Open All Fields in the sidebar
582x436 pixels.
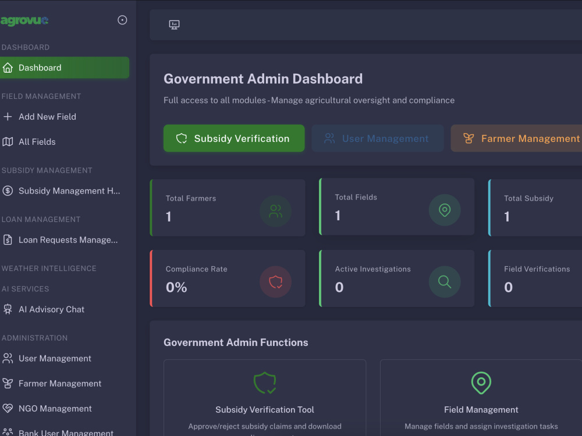click(65, 142)
